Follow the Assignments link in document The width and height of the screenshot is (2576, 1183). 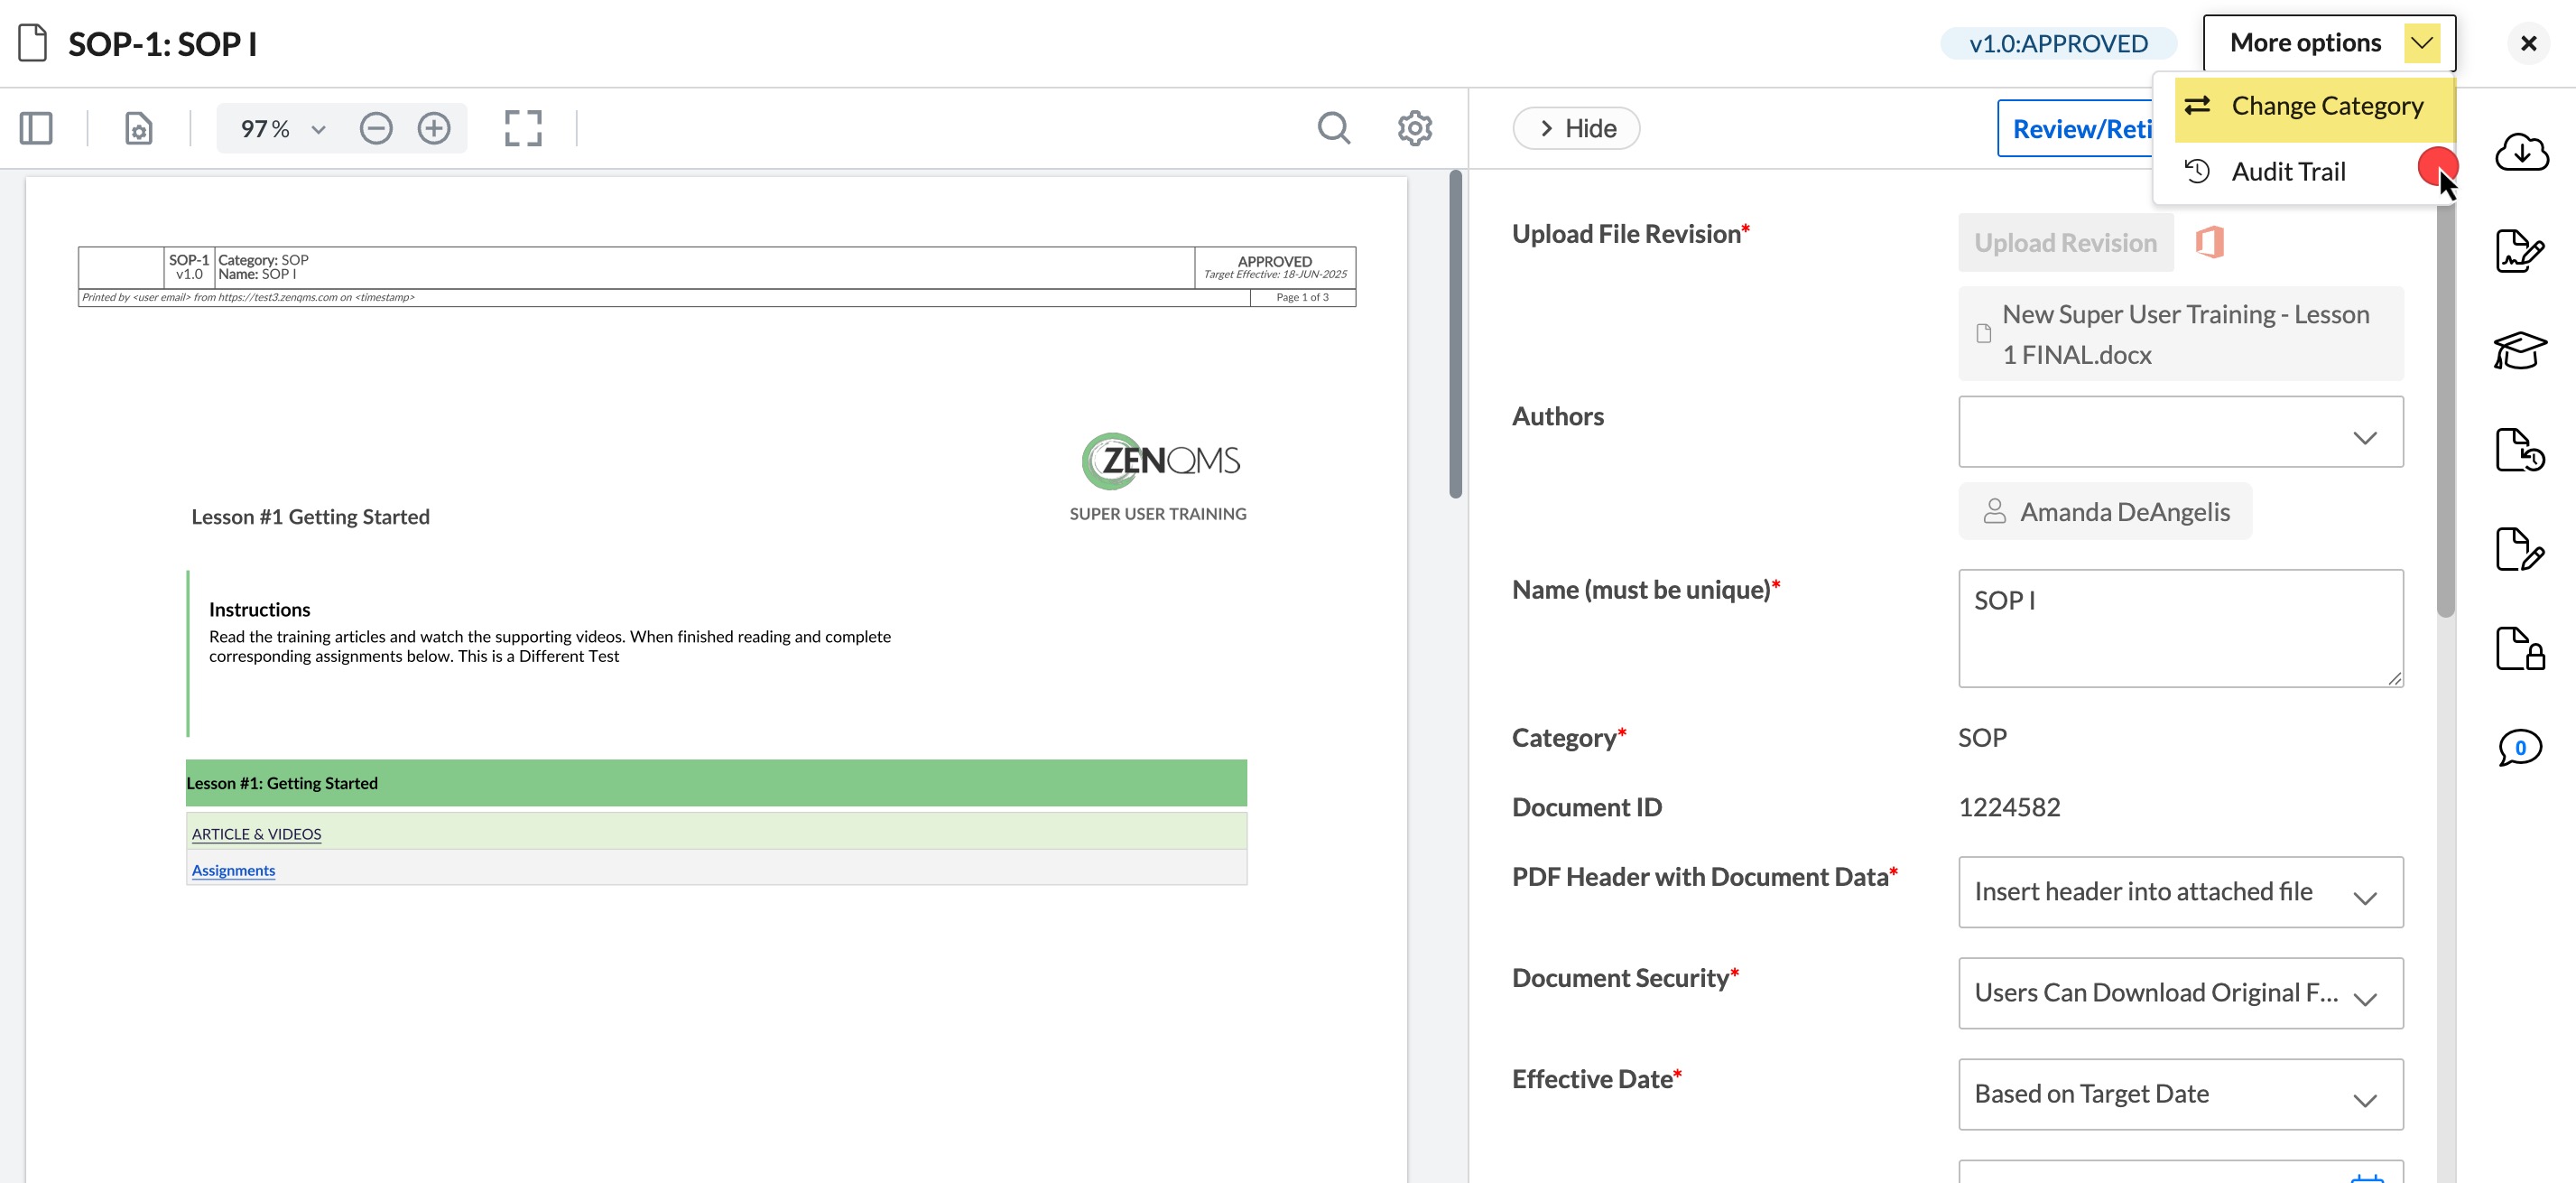233,870
